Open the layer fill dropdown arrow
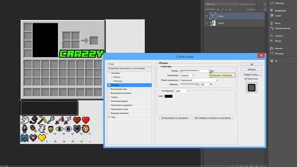Screen dimensions: 297x167 pos(265,9)
